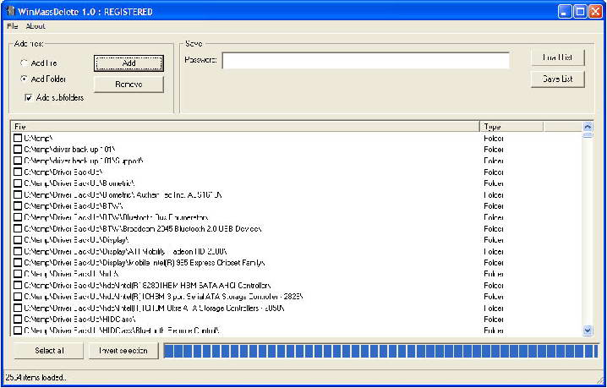Check the box for driver back up 1.01\ row
The height and width of the screenshot is (388, 607).
(18, 149)
